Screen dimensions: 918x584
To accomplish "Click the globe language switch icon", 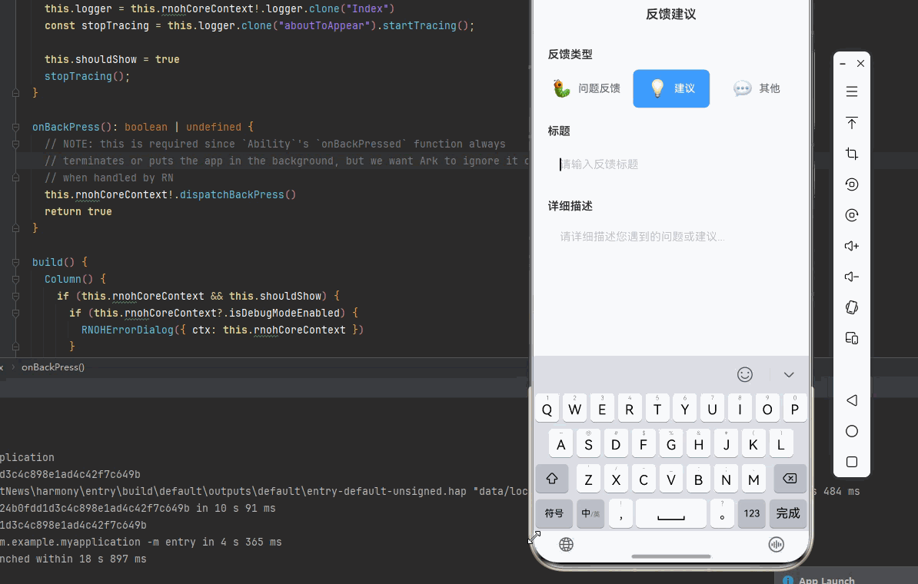I will pyautogui.click(x=566, y=544).
